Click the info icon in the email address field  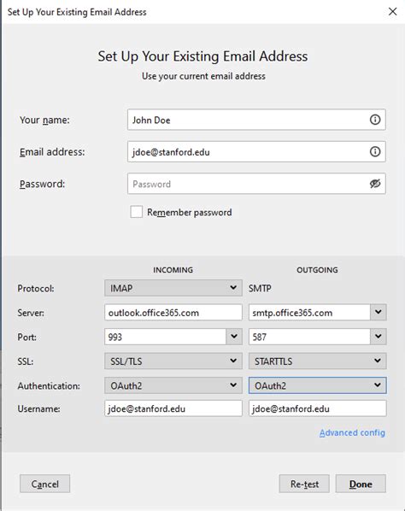(375, 151)
